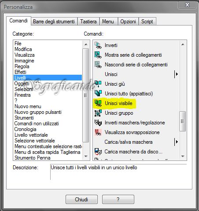Select the highlighted Unisci visibile icon
This screenshot has width=199, height=211.
pyautogui.click(x=98, y=103)
